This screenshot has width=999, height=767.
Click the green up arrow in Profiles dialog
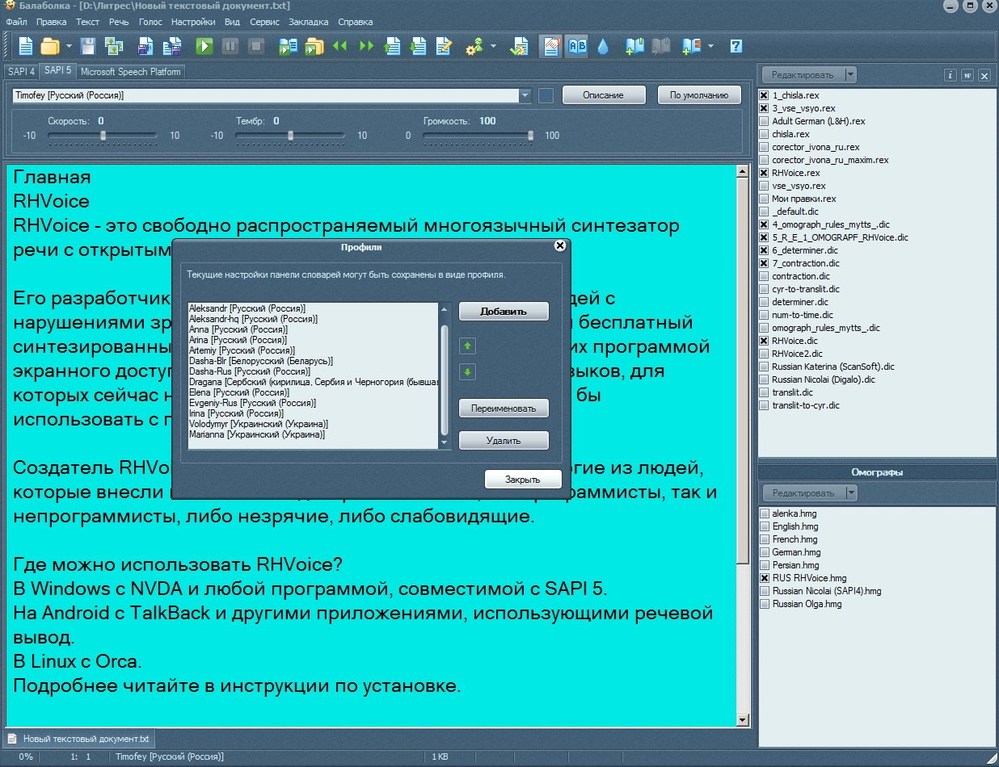click(468, 346)
